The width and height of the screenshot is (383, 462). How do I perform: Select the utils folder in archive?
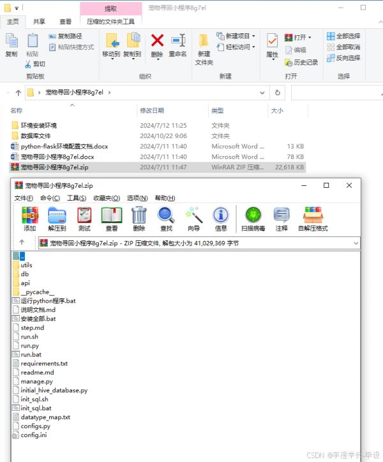[26, 265]
